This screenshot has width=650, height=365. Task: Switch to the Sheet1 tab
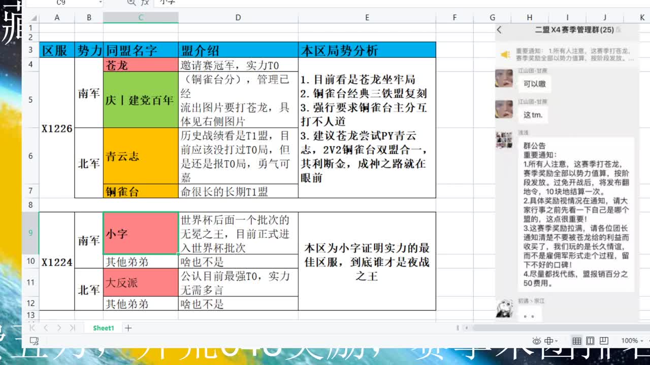click(x=104, y=328)
